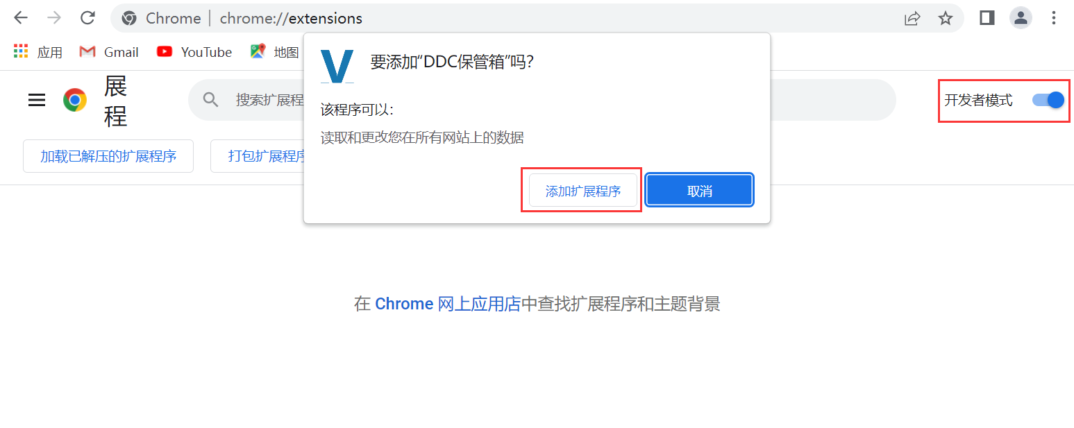Bookmark this page with star icon
The height and width of the screenshot is (428, 1074).
[946, 19]
